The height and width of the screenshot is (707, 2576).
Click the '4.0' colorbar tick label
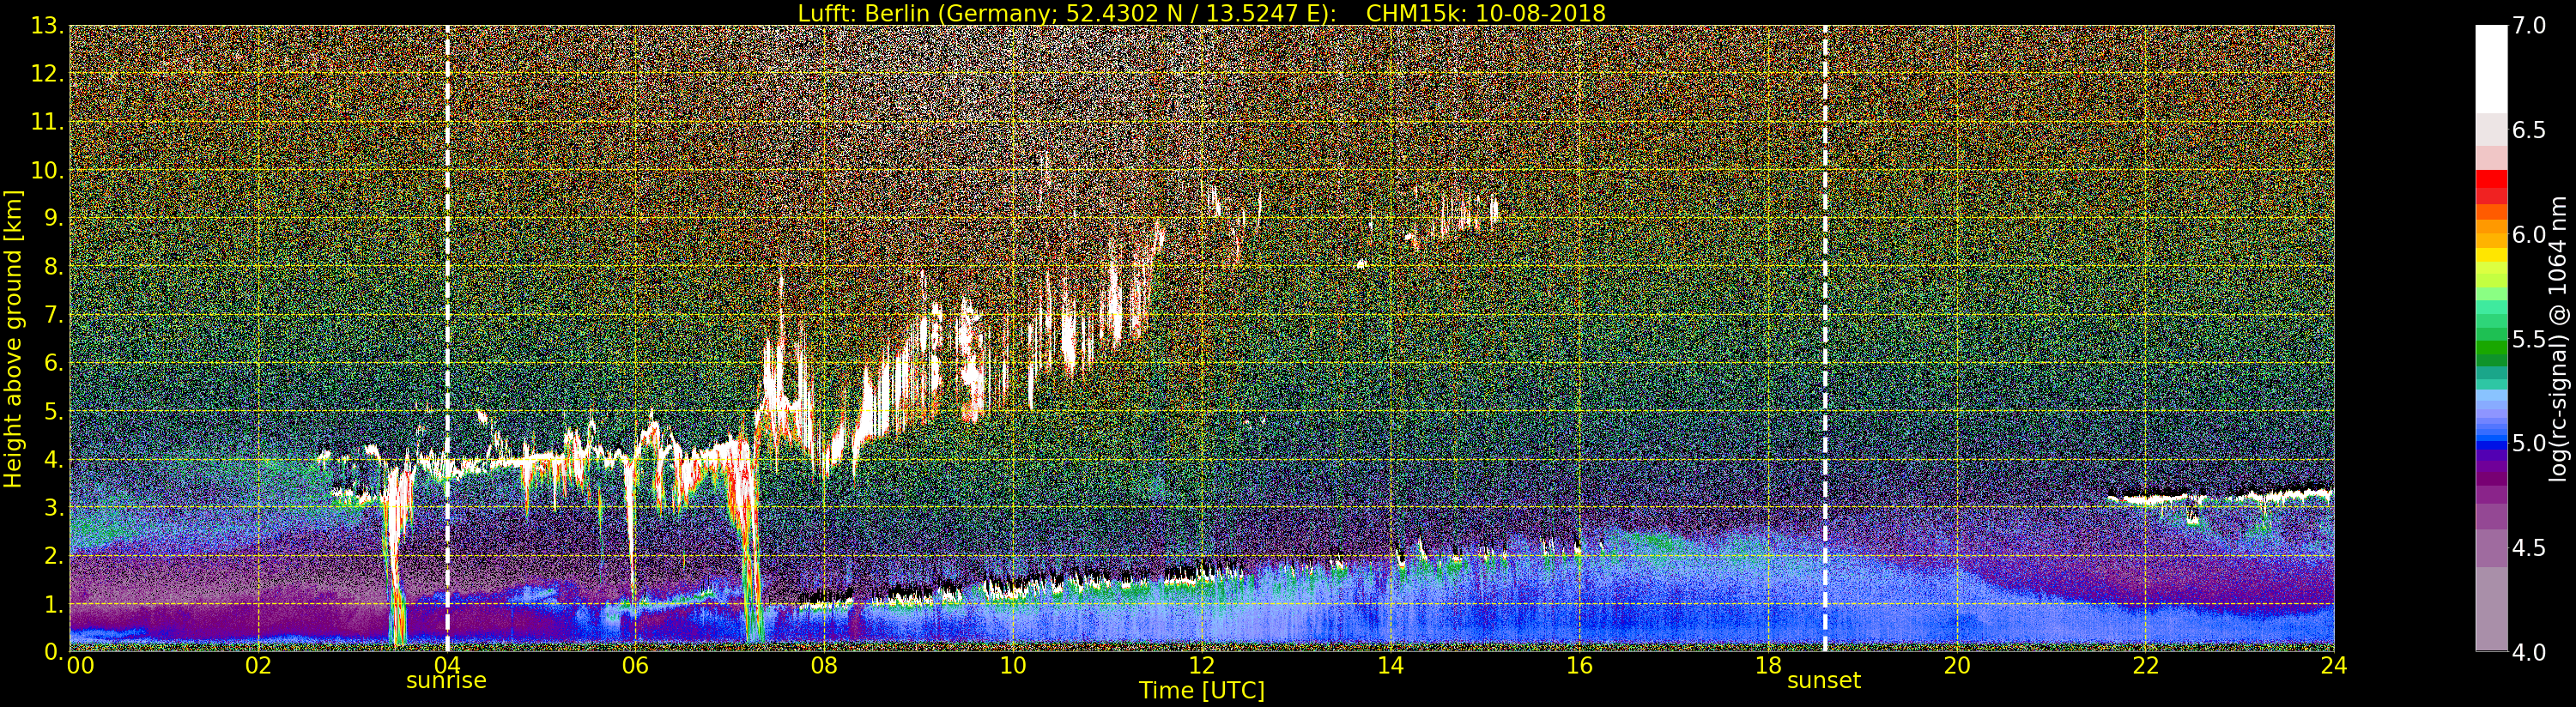2529,652
